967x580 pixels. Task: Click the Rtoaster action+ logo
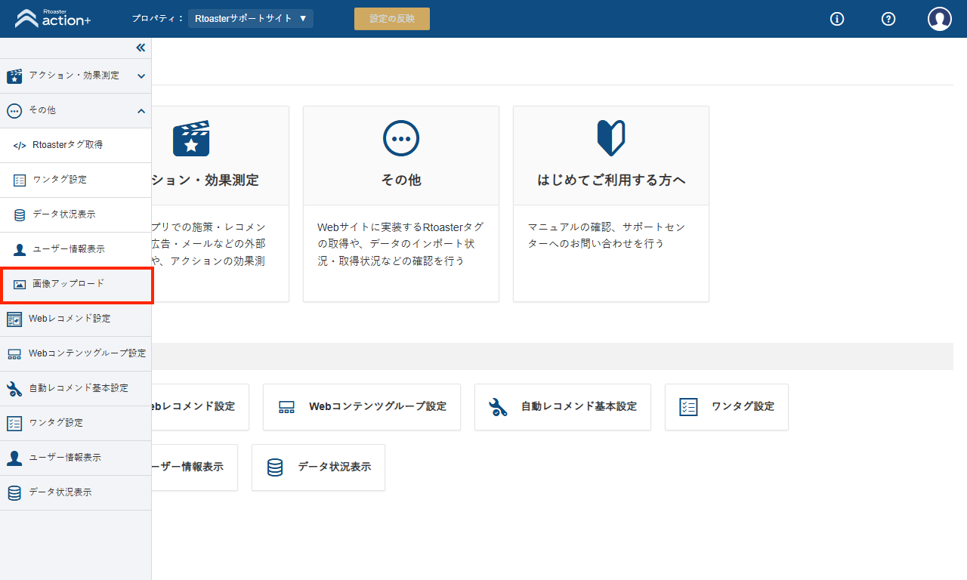[x=53, y=18]
